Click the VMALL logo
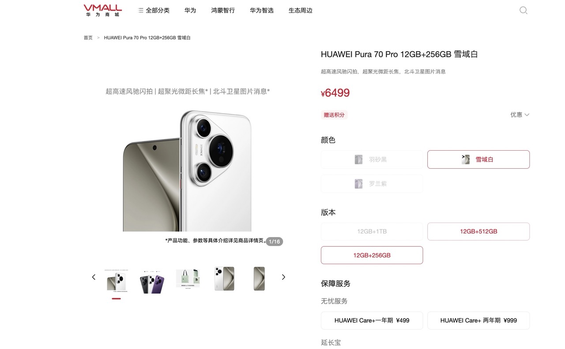This screenshot has height=349, width=565. pyautogui.click(x=102, y=11)
